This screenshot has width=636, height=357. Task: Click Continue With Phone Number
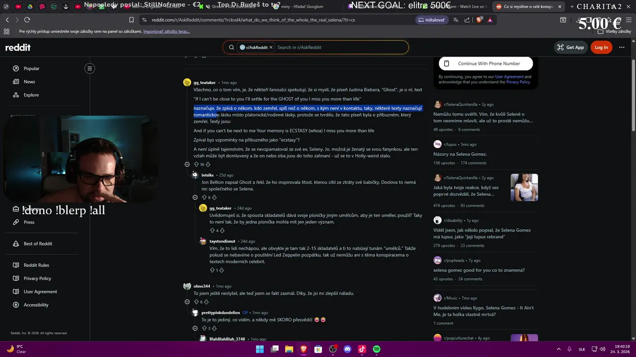pos(486,63)
